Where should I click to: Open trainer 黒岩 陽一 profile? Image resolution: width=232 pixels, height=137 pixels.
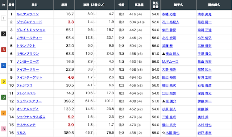pyautogui.click(x=204, y=22)
